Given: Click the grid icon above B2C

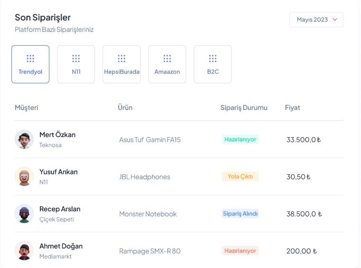Looking at the screenshot, I should pos(213,59).
